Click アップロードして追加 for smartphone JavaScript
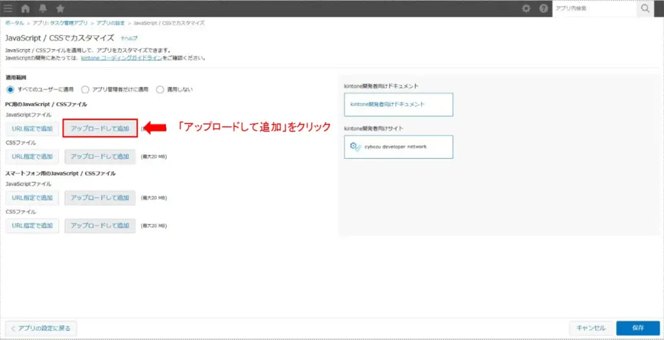 (100, 198)
